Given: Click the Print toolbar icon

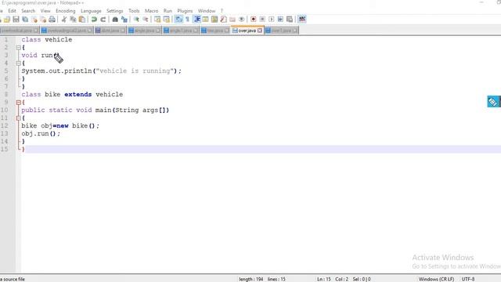Looking at the screenshot, I should (52, 20).
